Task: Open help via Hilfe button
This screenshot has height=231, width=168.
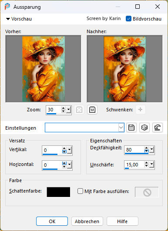Action: pyautogui.click(x=122, y=221)
